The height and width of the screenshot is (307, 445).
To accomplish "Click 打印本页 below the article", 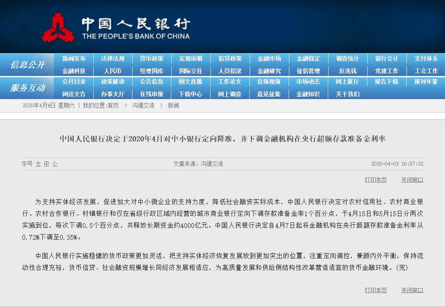I will point(376,290).
